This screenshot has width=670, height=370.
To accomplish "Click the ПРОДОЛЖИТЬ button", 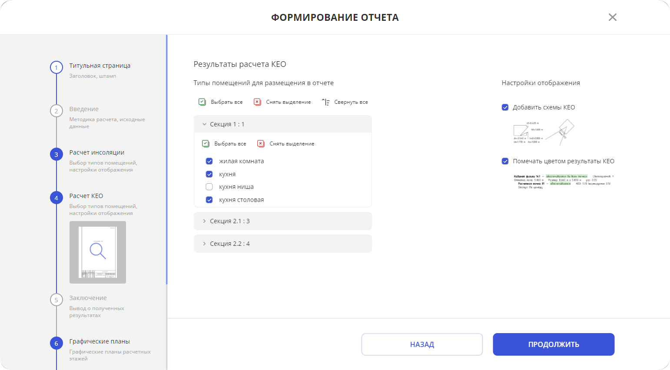I will (x=554, y=344).
